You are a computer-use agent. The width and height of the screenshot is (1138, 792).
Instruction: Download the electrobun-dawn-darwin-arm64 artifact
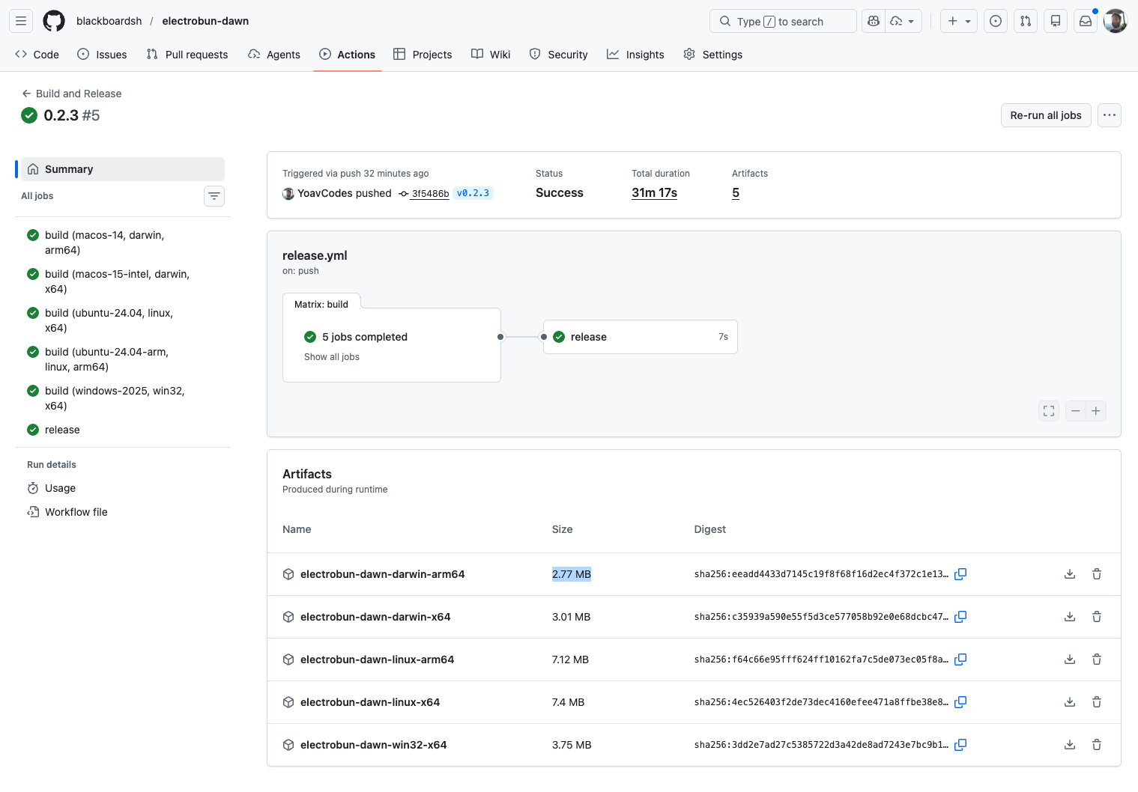[1069, 574]
